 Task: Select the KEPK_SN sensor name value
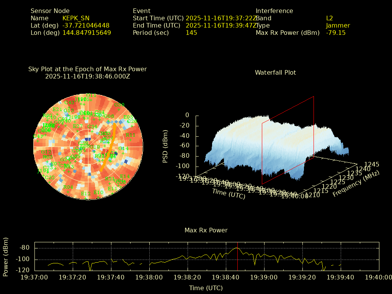pos(76,18)
